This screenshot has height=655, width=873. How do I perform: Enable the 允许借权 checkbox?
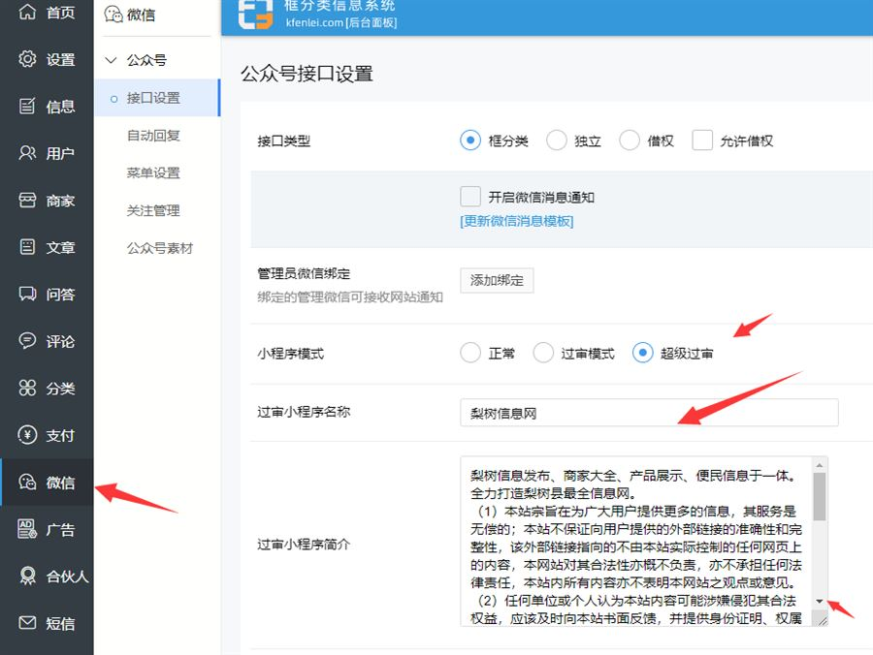(x=702, y=140)
